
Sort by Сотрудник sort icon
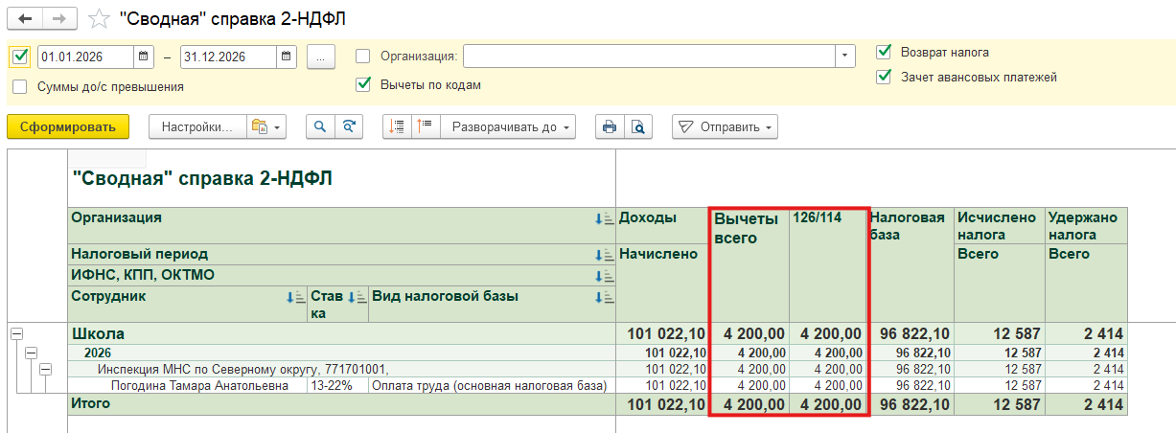296,297
